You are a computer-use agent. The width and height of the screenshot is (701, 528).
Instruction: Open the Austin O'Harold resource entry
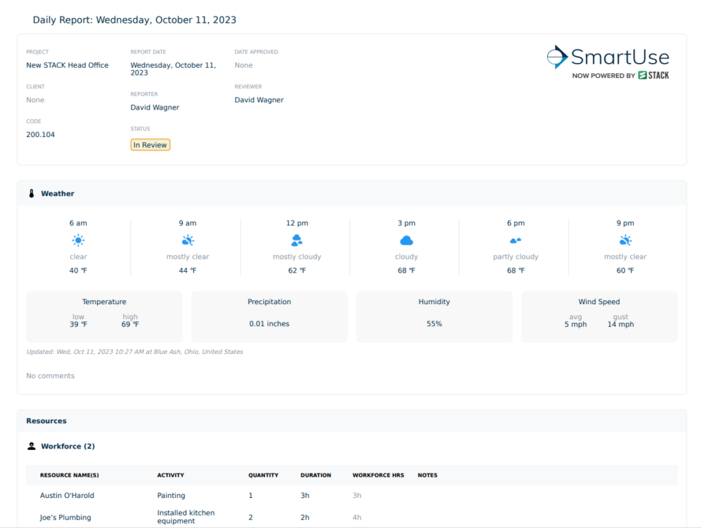[x=66, y=495]
